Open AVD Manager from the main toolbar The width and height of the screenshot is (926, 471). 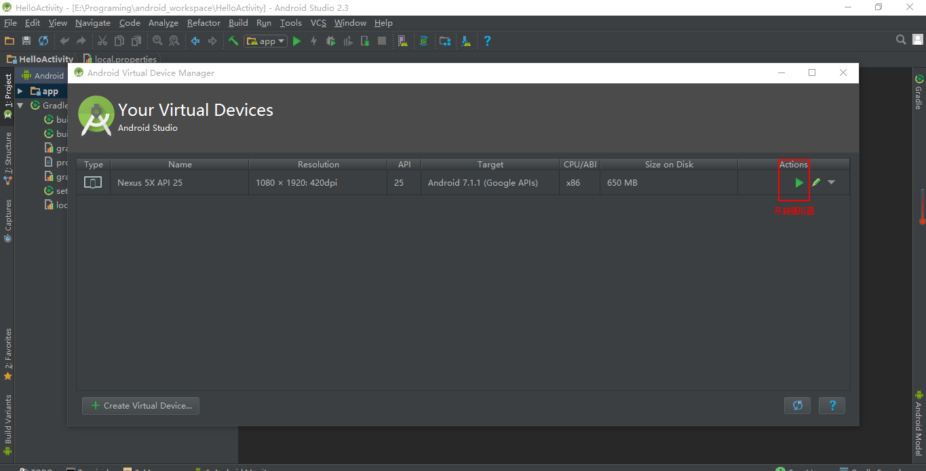coord(403,41)
